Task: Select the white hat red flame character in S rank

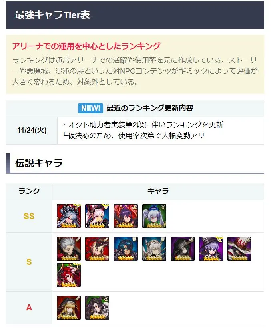Action: (x=239, y=249)
